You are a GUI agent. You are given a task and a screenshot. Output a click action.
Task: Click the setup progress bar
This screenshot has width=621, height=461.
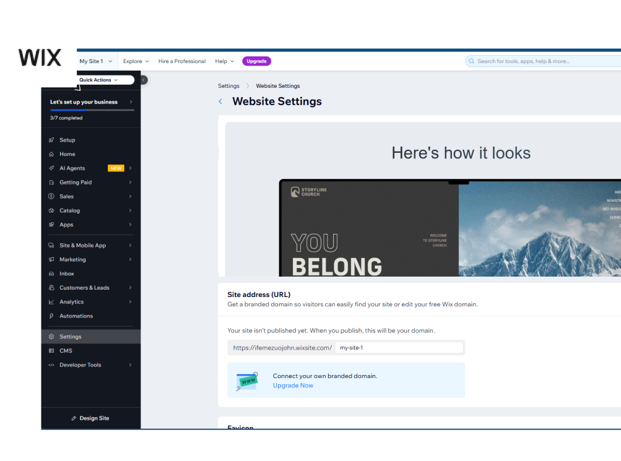pyautogui.click(x=92, y=110)
